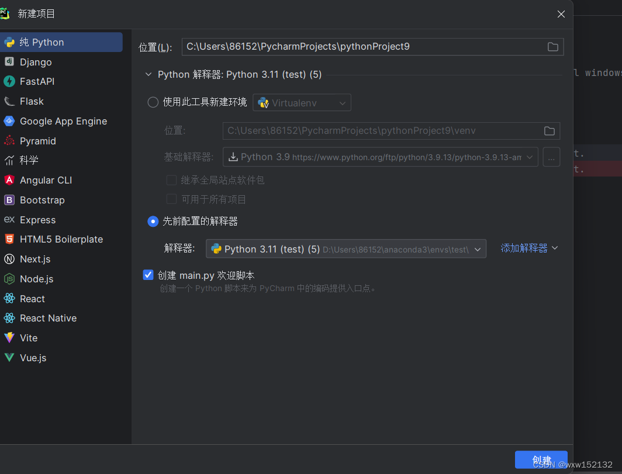Click the Python icon in 解释器 combo box
This screenshot has width=622, height=474.
[x=216, y=249]
